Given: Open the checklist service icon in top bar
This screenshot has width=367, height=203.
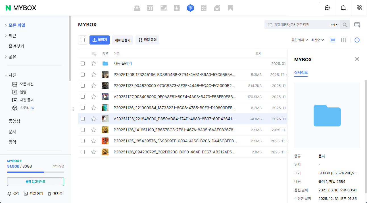Looking at the screenshot, I should [204, 8].
